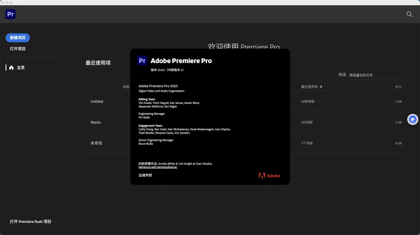Click the home icon beside 主页

[11, 68]
